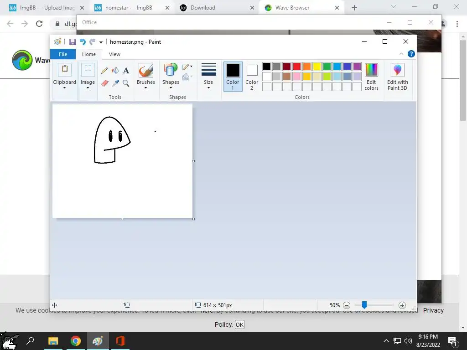
Task: Click zoom in plus button in status bar
Action: click(x=402, y=305)
